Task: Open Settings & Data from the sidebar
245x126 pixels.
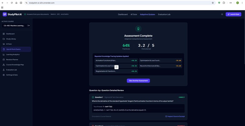Action: (x=16, y=75)
